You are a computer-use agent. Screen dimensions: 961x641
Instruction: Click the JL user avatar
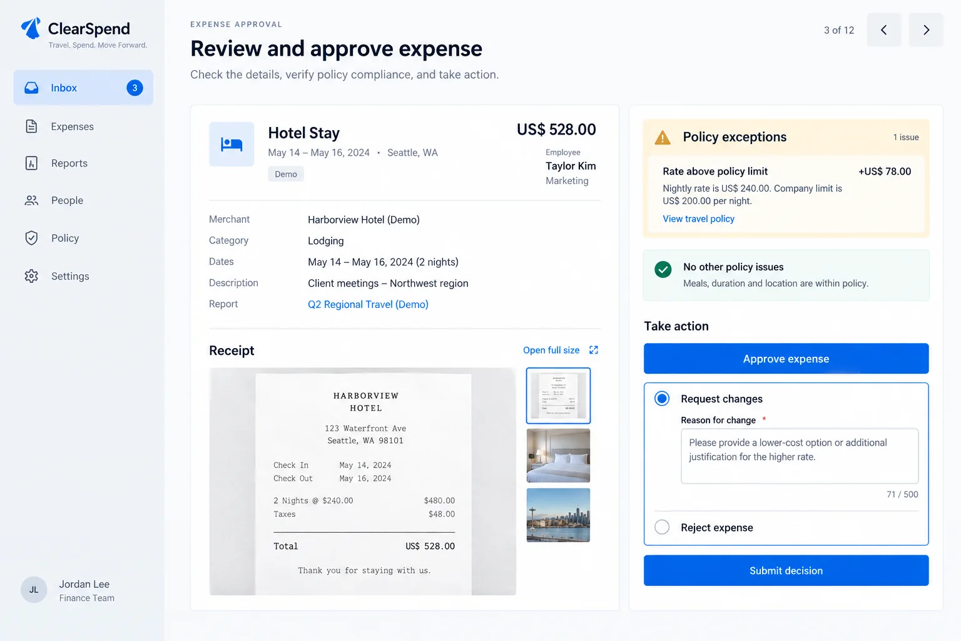coord(34,590)
